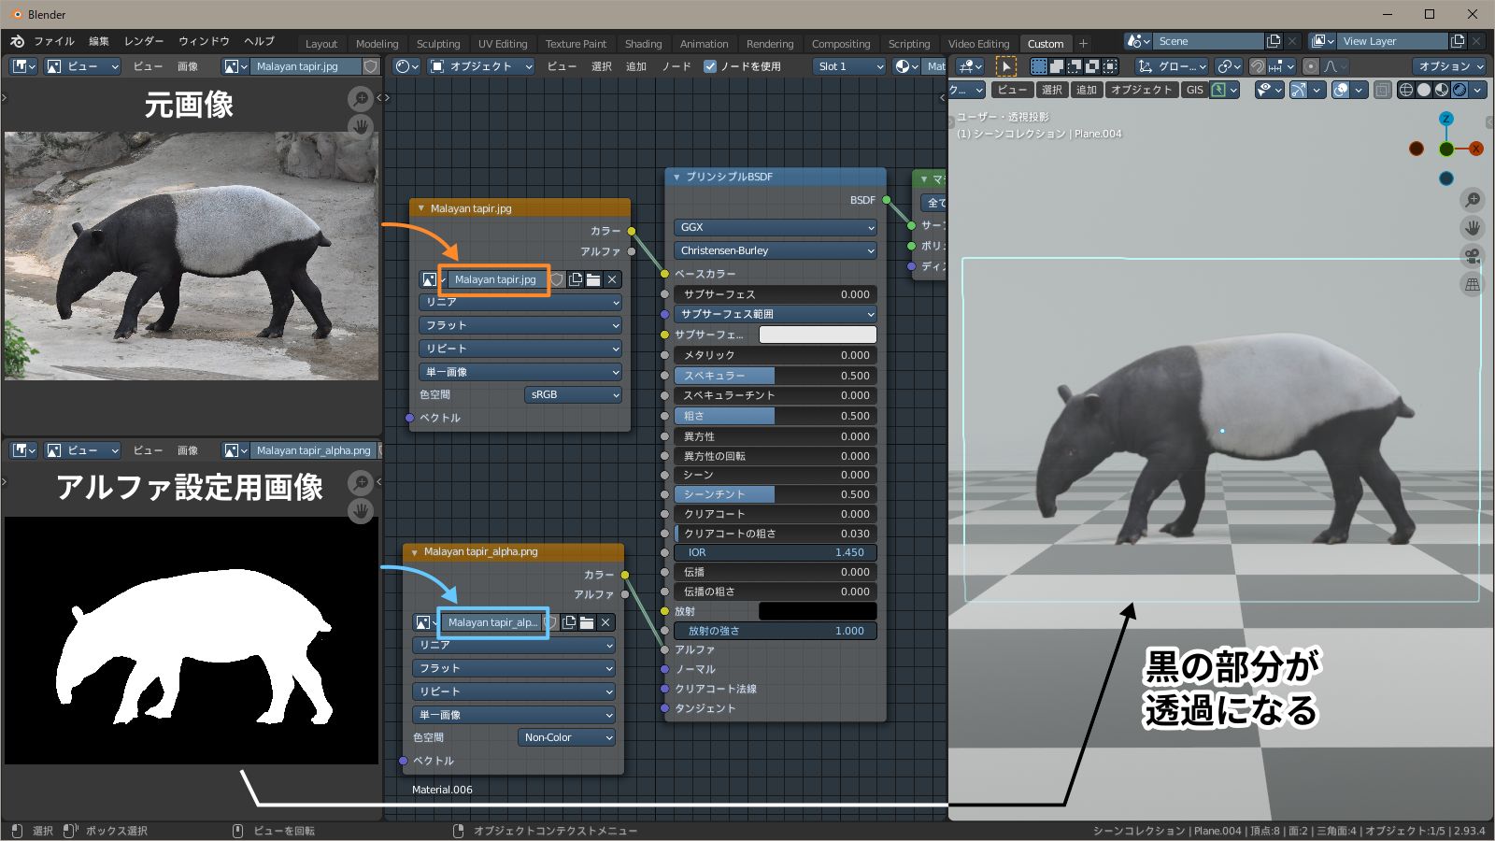This screenshot has height=841, width=1495.
Task: Click the new view layer icon beside View Layer
Action: 1458,41
